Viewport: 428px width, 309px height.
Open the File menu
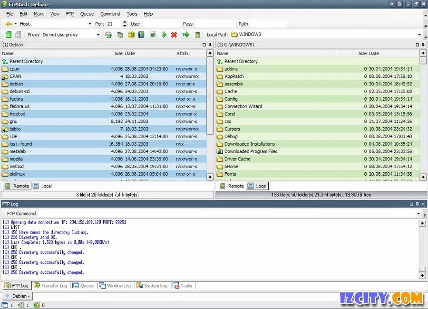(x=10, y=14)
